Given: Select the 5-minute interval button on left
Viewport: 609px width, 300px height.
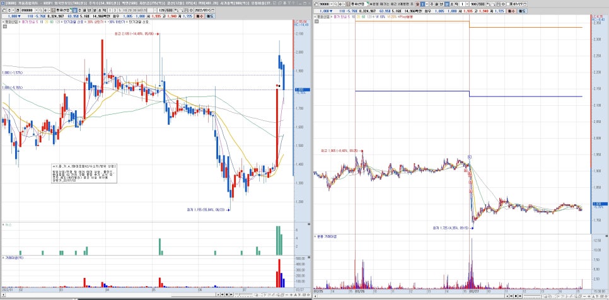Looking at the screenshot, I should [x=120, y=11].
